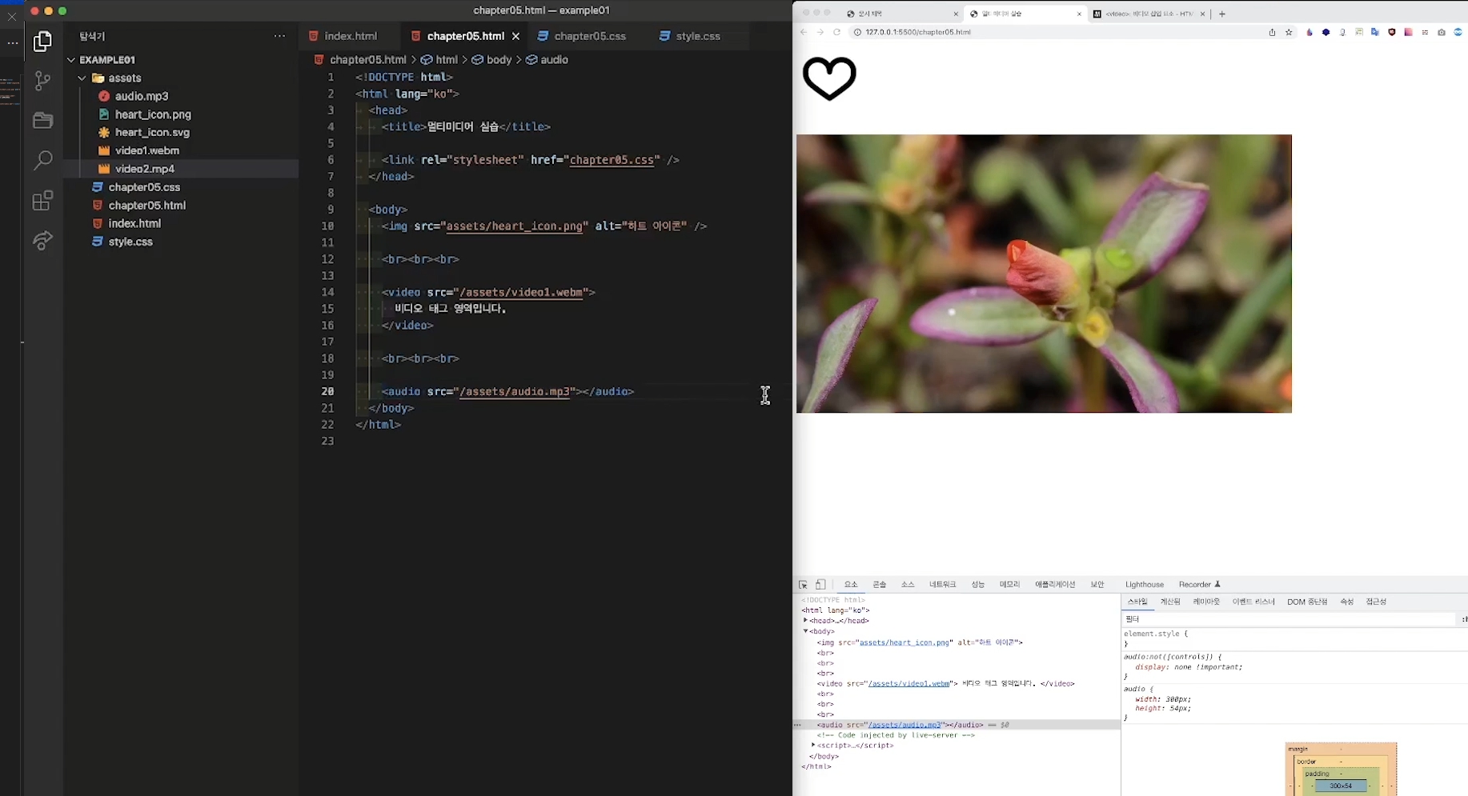Open the Extensions view in VS Code
The width and height of the screenshot is (1468, 796).
tap(42, 200)
